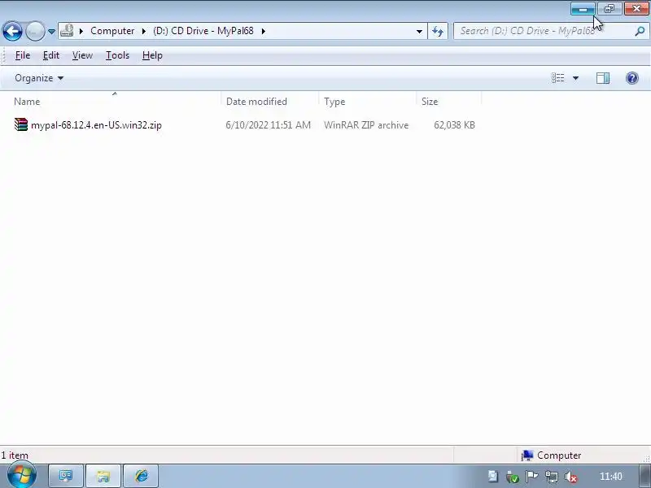The width and height of the screenshot is (651, 488).
Task: Expand arrow after MyPal68 breadcrumb
Action: 263,31
